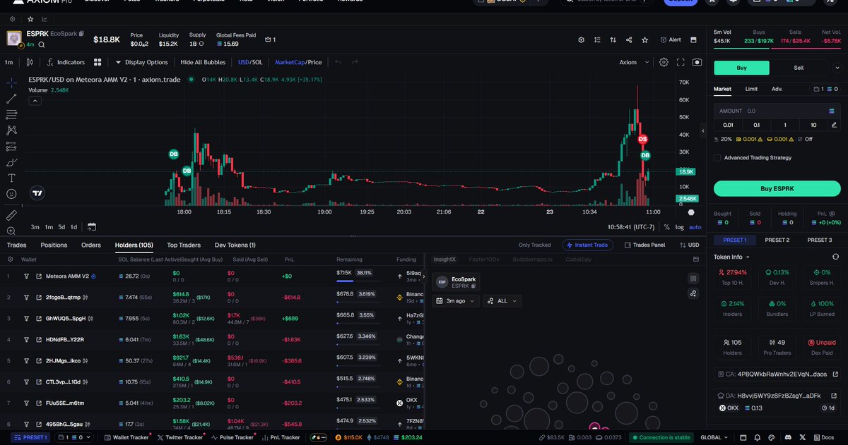Enable Advanced Trading Strategy checkbox
The width and height of the screenshot is (848, 445).
718,158
